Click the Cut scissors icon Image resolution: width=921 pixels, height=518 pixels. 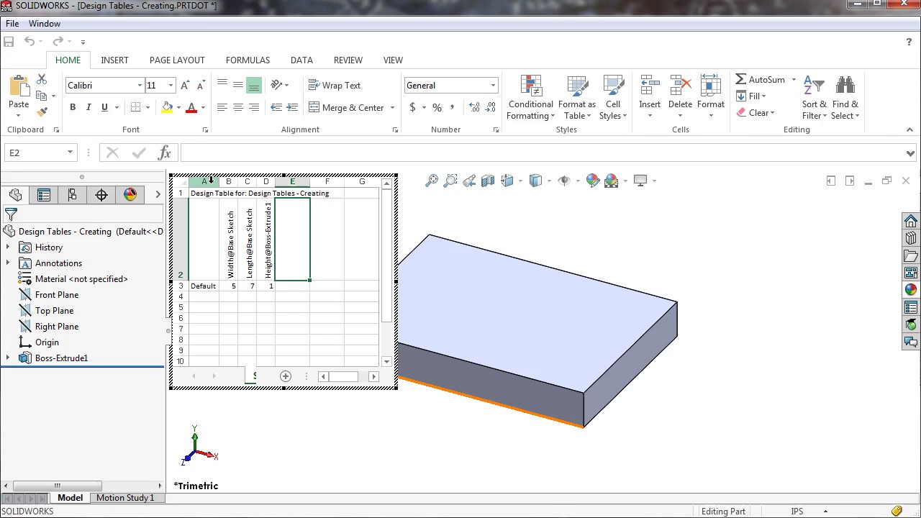tap(42, 79)
